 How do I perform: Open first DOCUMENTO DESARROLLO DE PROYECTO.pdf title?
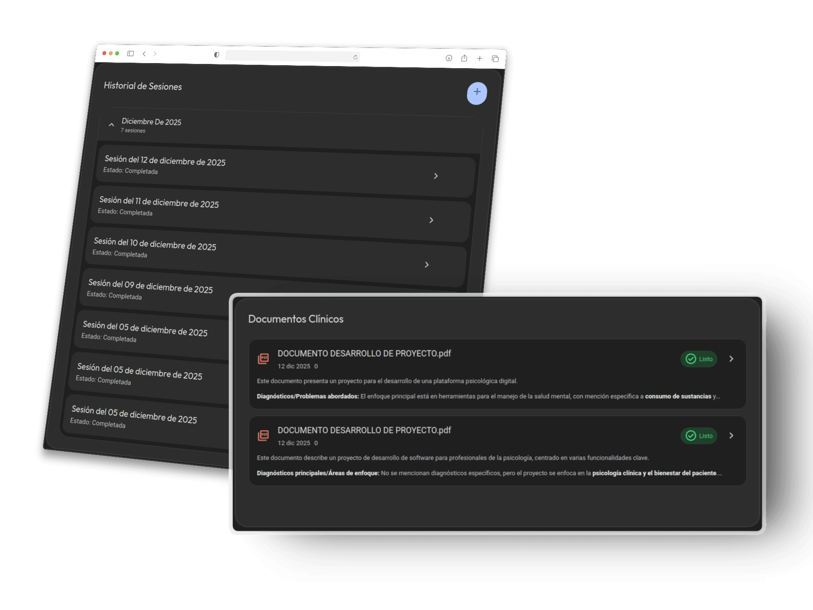(x=364, y=353)
